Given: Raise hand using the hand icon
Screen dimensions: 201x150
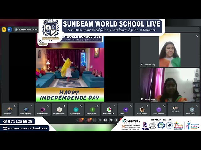Looking at the screenshot, I should point(111,120).
